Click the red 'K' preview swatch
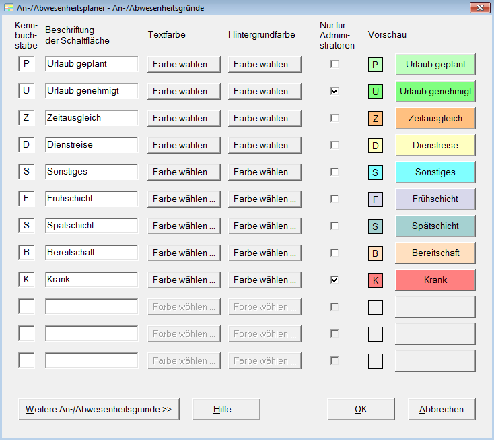The image size is (494, 440). pyautogui.click(x=376, y=280)
